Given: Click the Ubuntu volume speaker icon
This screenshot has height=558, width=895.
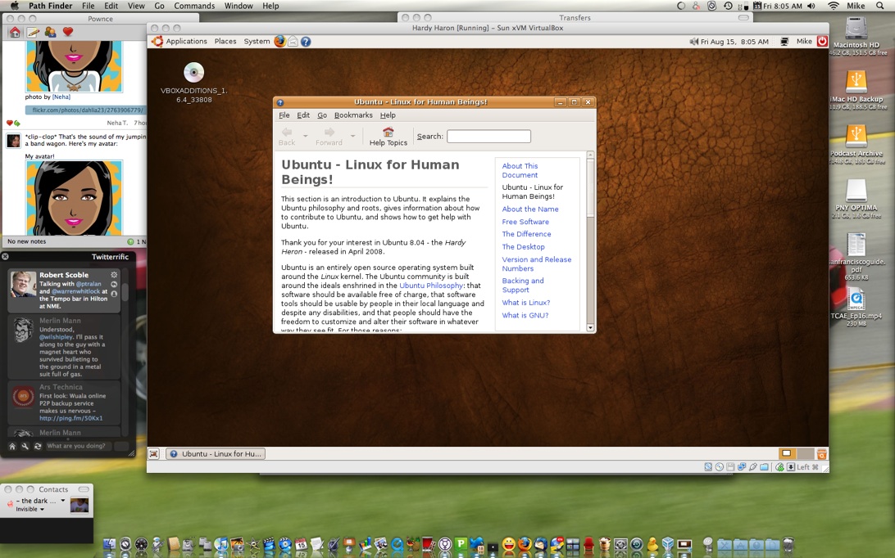Looking at the screenshot, I should tap(693, 42).
